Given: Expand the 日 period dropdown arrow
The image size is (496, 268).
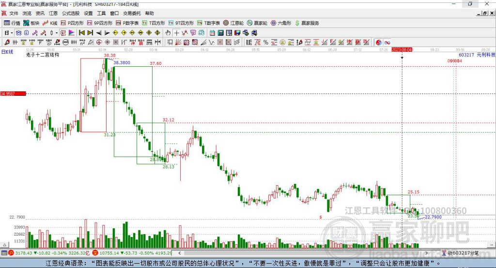Looking at the screenshot, I should (x=12, y=33).
